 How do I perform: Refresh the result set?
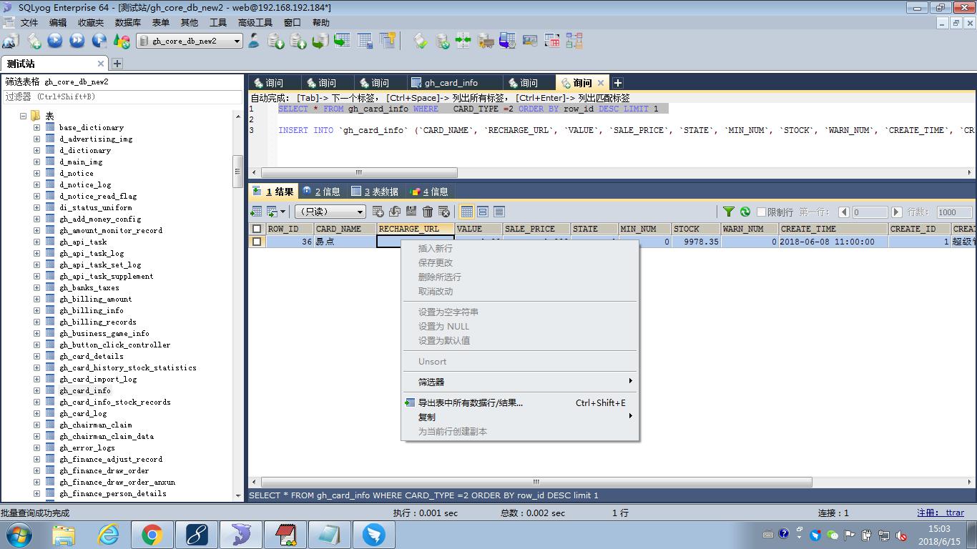[x=745, y=212]
